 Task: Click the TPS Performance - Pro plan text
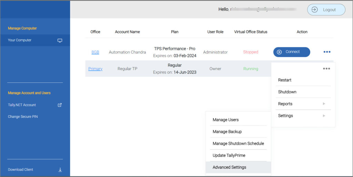pos(175,49)
